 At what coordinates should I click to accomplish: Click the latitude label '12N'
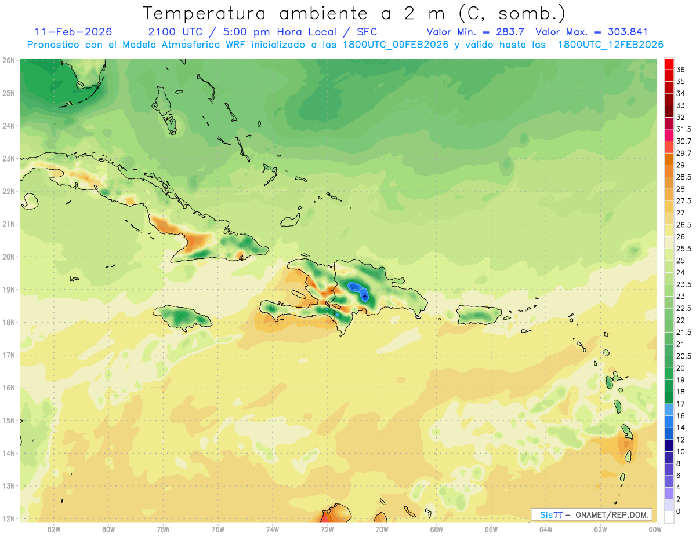point(9,518)
